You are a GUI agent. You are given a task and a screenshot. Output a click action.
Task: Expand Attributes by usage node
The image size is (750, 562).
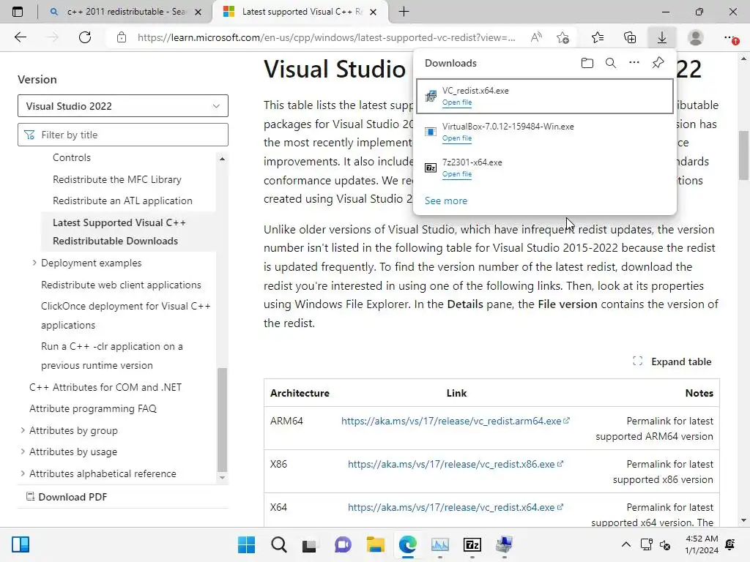[23, 452]
